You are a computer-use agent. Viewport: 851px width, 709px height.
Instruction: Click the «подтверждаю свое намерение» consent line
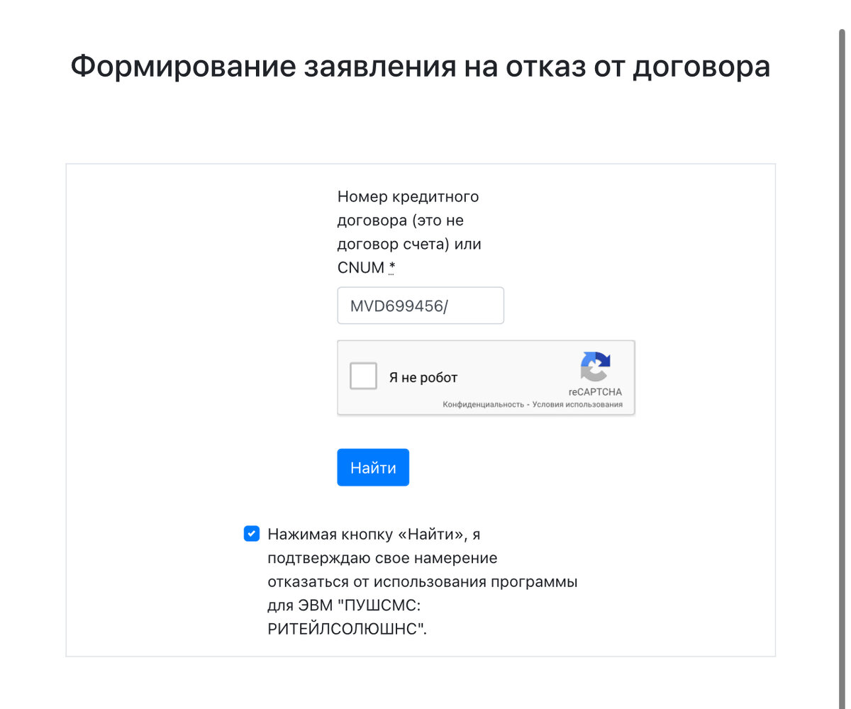(382, 557)
